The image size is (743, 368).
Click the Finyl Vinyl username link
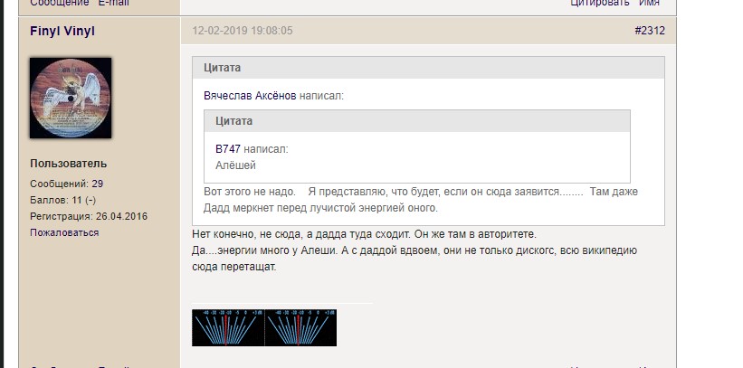click(x=62, y=32)
